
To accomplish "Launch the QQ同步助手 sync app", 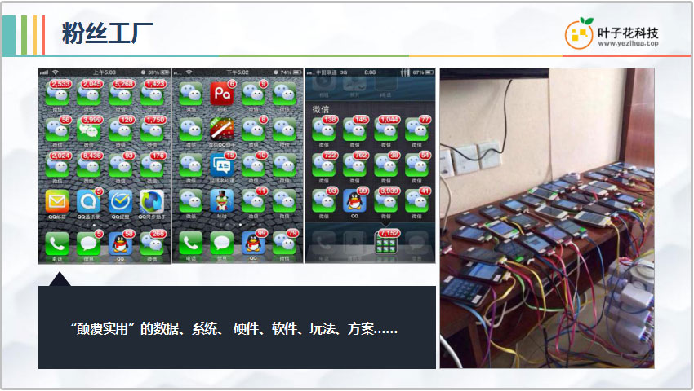I will [152, 201].
